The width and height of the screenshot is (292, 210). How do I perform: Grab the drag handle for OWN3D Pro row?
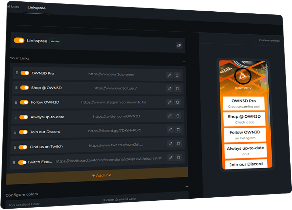17,73
